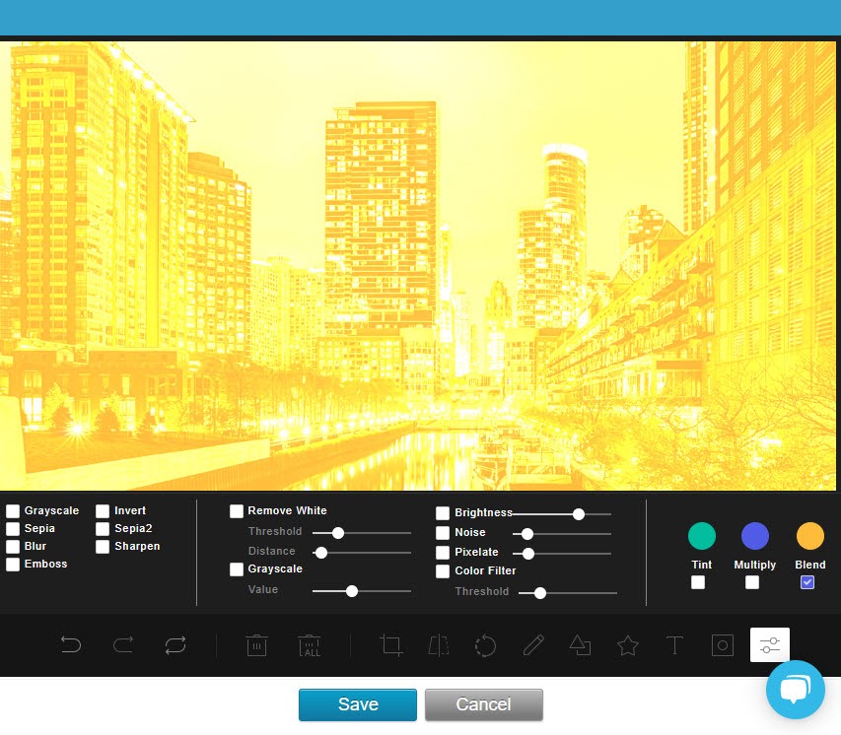Select the Rotate tool
The width and height of the screenshot is (841, 735).
click(x=485, y=645)
